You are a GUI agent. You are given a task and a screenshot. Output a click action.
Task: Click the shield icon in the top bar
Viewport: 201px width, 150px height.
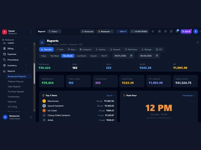pyautogui.click(x=171, y=32)
